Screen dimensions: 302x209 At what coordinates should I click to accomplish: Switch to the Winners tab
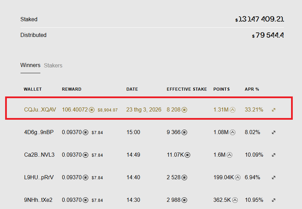pyautogui.click(x=30, y=65)
